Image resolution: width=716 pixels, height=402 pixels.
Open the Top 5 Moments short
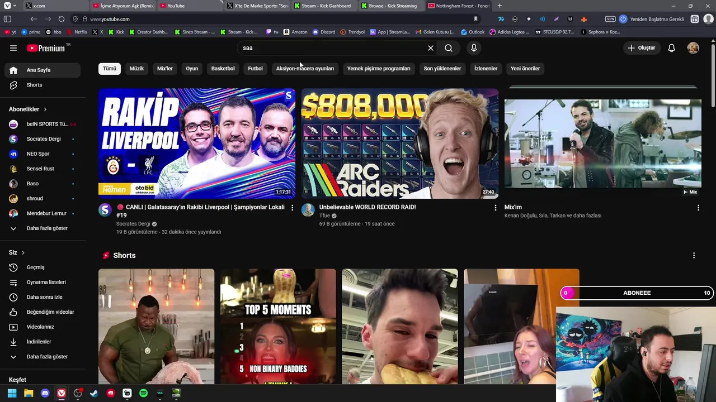click(x=278, y=327)
